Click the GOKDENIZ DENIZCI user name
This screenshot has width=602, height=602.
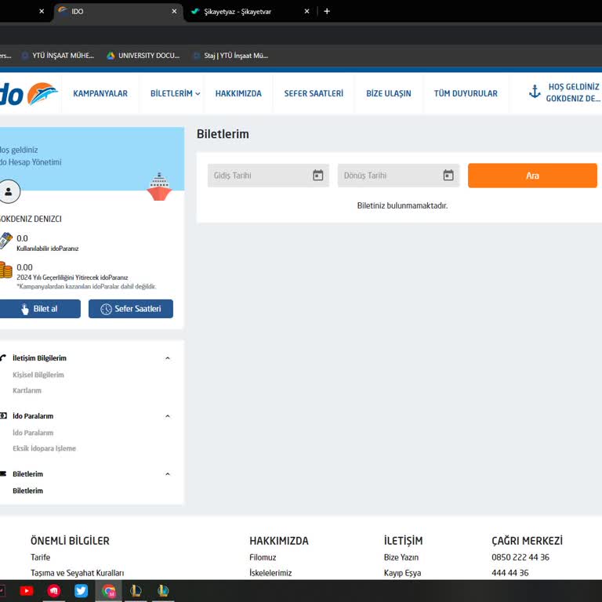[31, 219]
